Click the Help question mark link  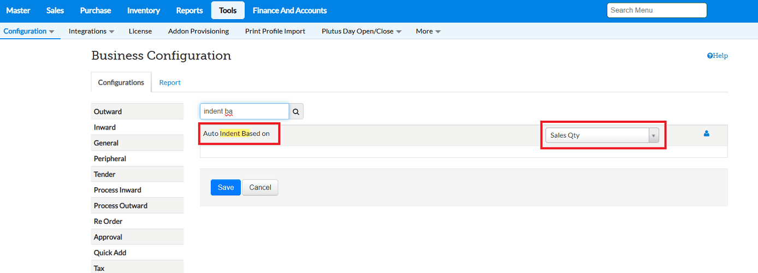point(717,56)
